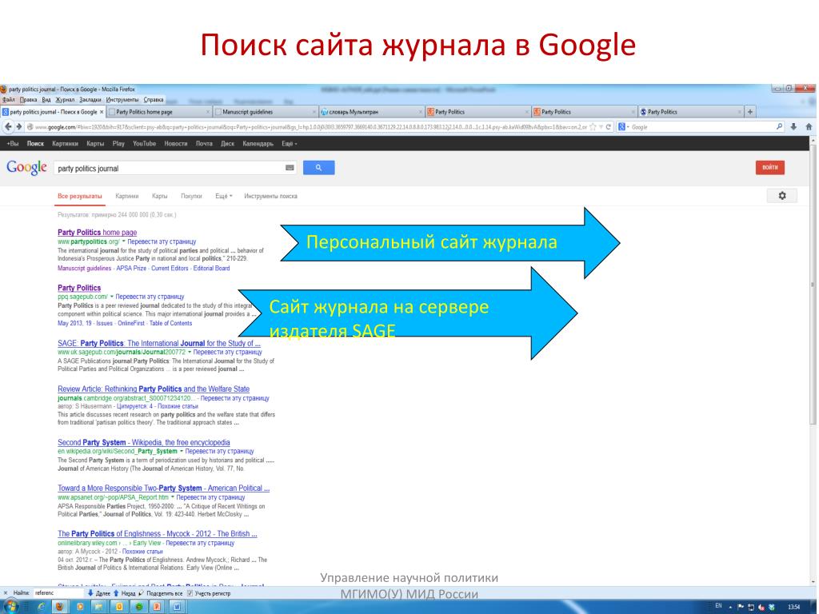Click the Firefox home icon
Image resolution: width=819 pixels, height=614 pixels.
(809, 126)
